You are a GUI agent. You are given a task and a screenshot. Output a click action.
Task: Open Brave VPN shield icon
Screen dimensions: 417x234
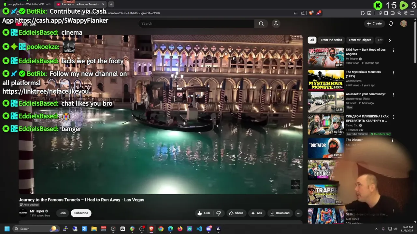[x=406, y=13]
